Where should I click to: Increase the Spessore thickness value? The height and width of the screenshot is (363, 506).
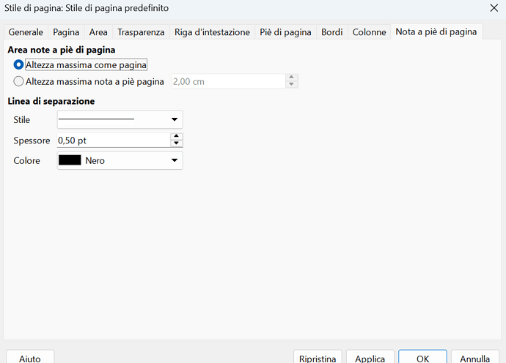pos(176,136)
